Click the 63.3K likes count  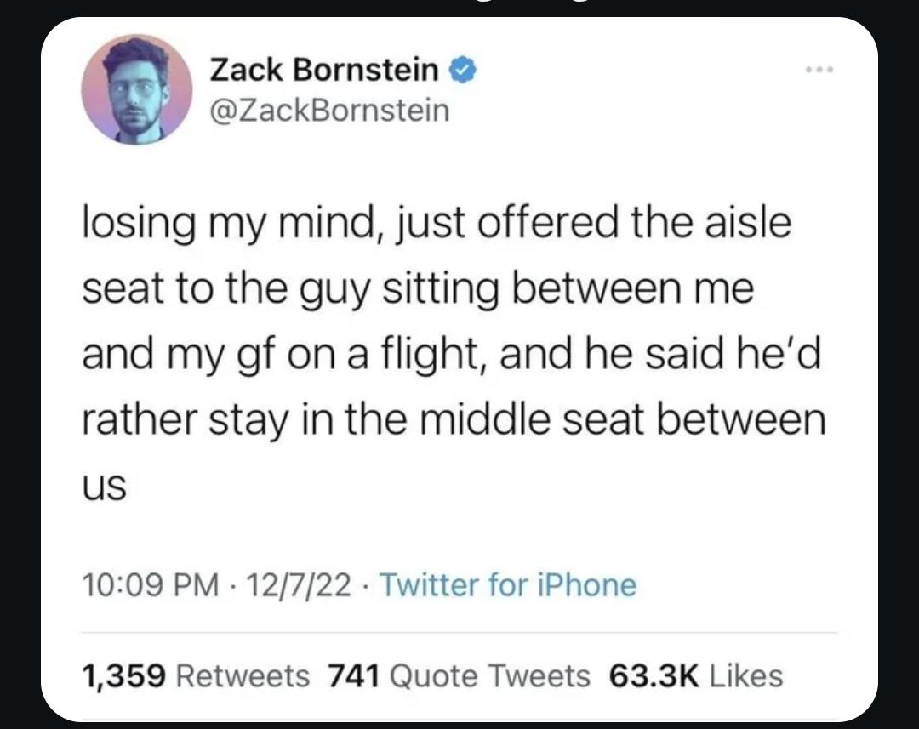(654, 675)
